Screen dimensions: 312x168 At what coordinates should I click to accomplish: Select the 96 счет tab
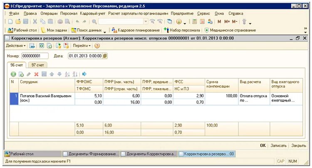[17, 65]
